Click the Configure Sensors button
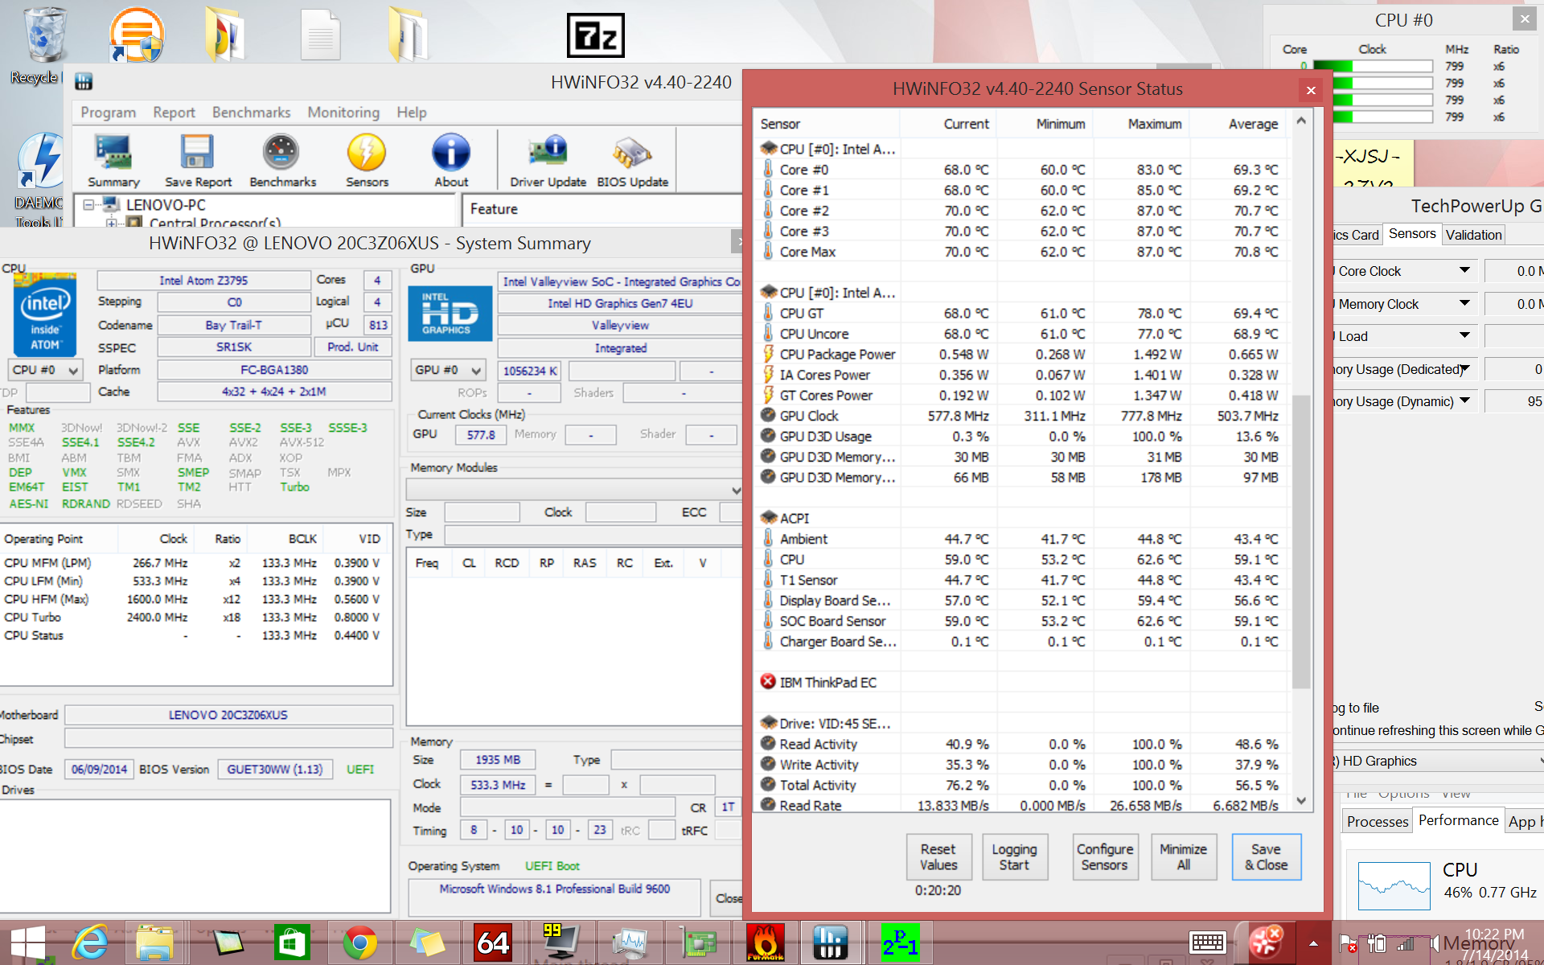Viewport: 1544px width, 965px height. point(1104,857)
